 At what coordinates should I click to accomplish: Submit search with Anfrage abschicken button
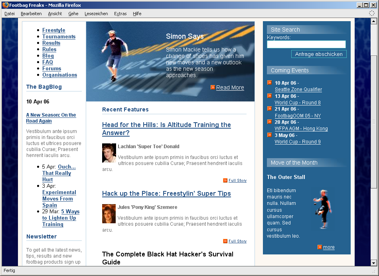point(319,54)
